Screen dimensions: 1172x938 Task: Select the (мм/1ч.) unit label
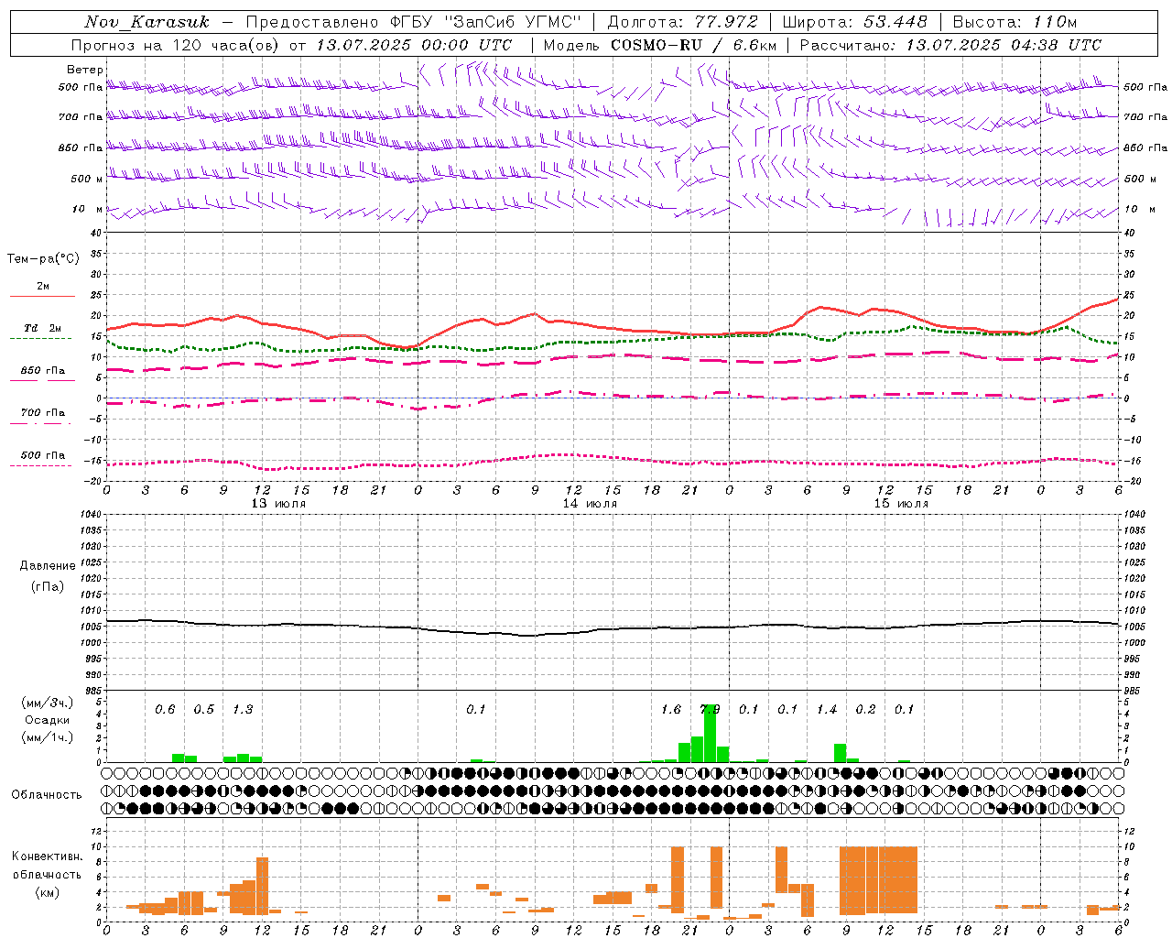48,737
